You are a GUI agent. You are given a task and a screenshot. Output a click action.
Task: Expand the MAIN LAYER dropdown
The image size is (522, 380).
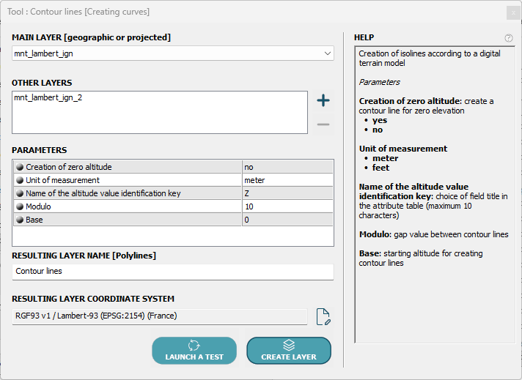[x=327, y=53]
